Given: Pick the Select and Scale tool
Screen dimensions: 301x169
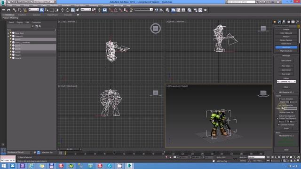Looking at the screenshot, I should 73,10.
